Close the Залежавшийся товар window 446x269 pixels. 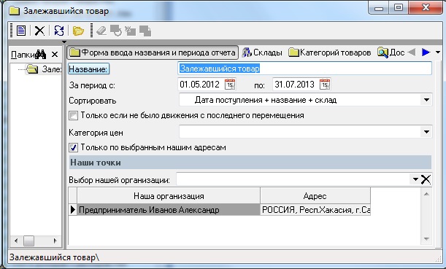pyautogui.click(x=426, y=7)
